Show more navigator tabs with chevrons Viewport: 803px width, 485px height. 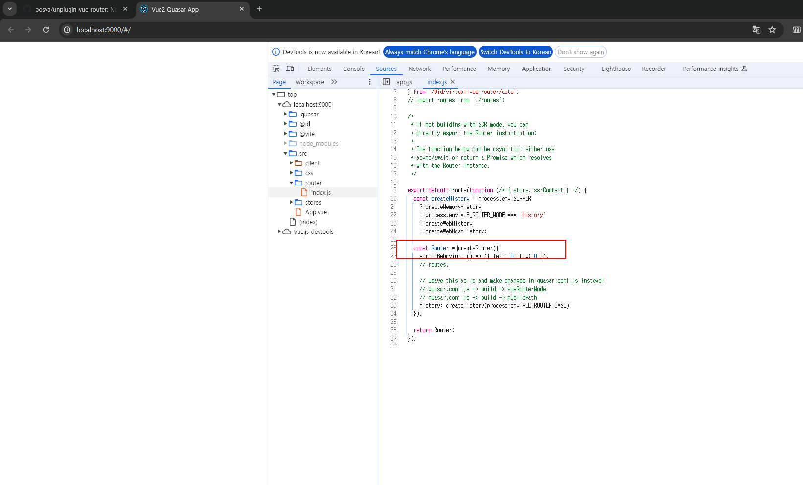click(334, 82)
